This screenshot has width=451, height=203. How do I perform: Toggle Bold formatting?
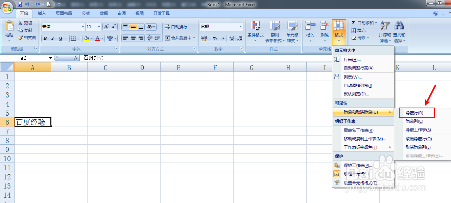pos(45,38)
